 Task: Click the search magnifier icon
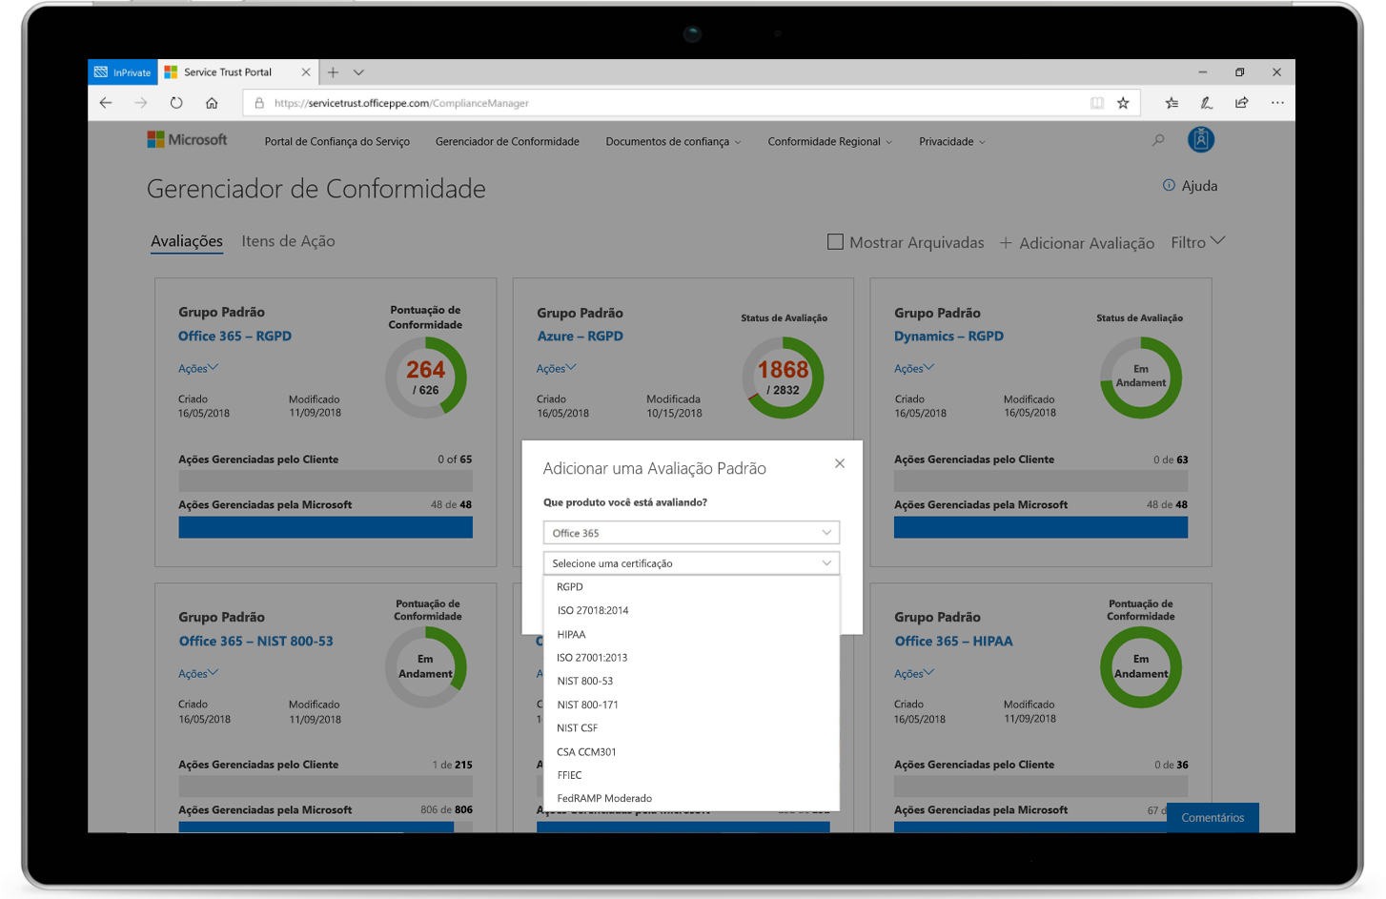(x=1158, y=140)
